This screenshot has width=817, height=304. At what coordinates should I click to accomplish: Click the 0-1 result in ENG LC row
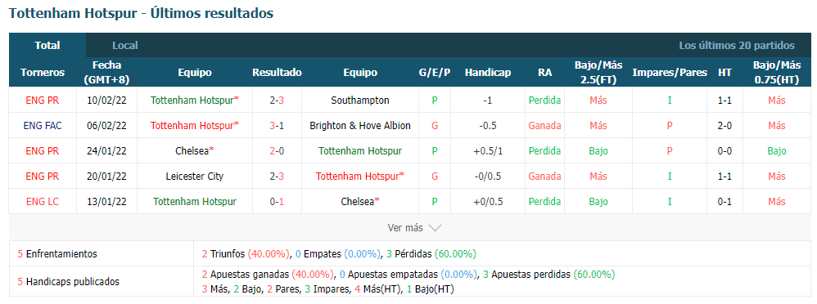(x=277, y=202)
